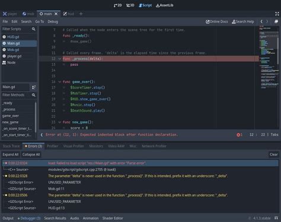Collapse the 0:00:22:0328 warning entry
The width and height of the screenshot is (281, 222).
point(4,176)
